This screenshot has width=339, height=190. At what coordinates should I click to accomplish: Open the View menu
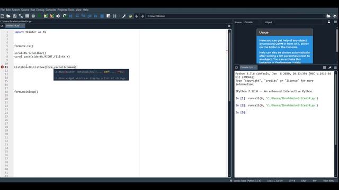pyautogui.click(x=78, y=9)
